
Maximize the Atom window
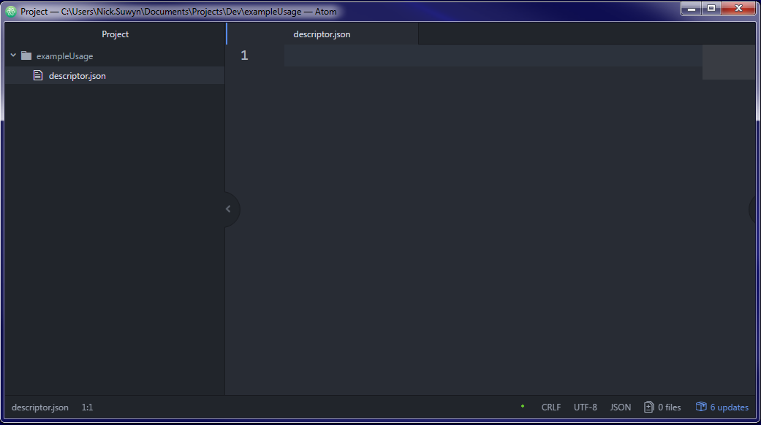point(711,8)
